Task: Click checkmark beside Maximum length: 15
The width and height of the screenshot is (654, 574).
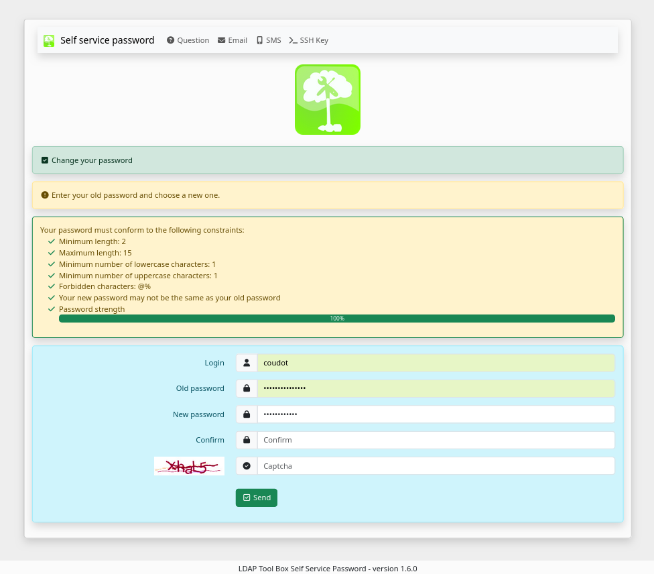Action: point(52,253)
